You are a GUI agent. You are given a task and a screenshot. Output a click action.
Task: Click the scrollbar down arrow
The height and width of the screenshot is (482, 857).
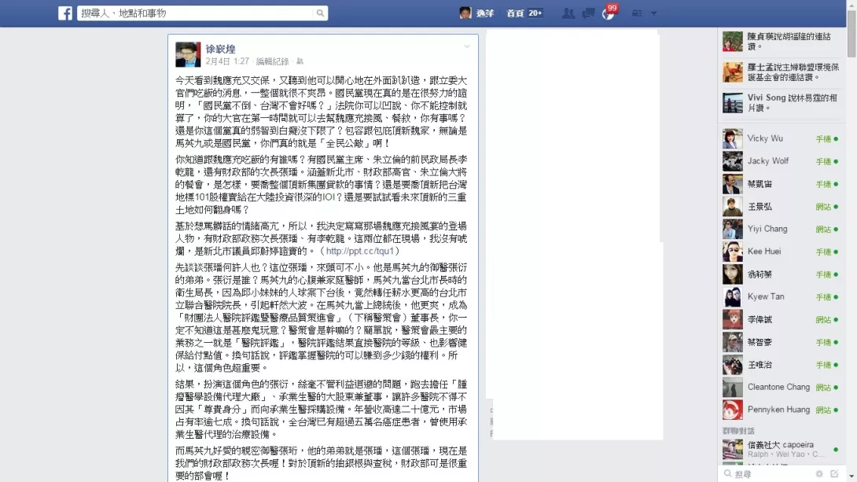coord(851,477)
